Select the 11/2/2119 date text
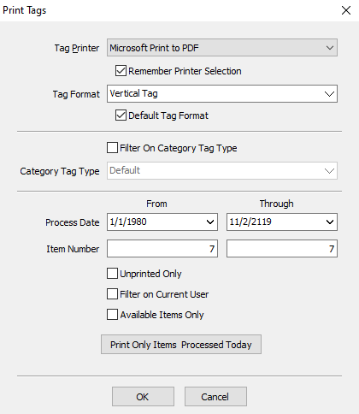359x414 pixels. 250,222
